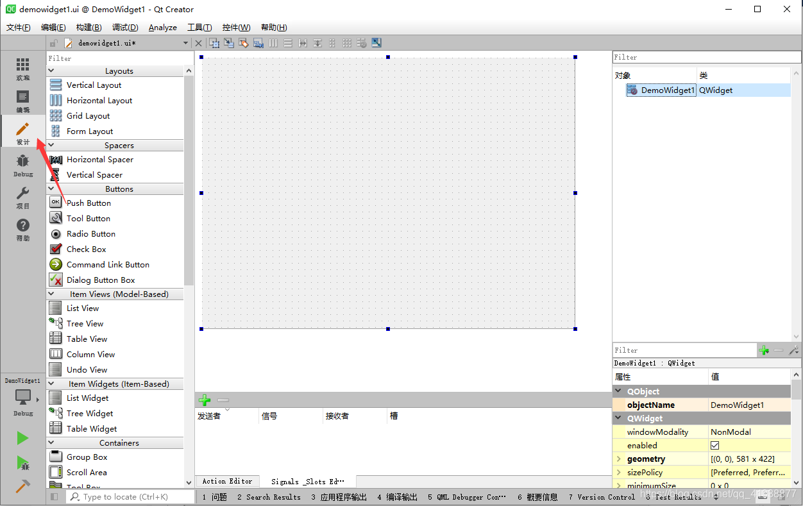Open the DemoWidget1 kit selector monitor icon
Image resolution: width=803 pixels, height=506 pixels.
23,397
